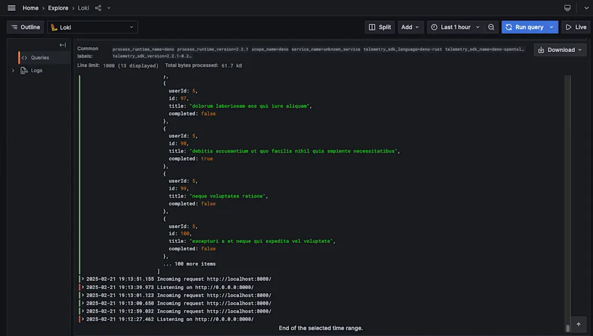The width and height of the screenshot is (593, 336).
Task: Expand log line at 19:12:59.032
Action: (83, 311)
